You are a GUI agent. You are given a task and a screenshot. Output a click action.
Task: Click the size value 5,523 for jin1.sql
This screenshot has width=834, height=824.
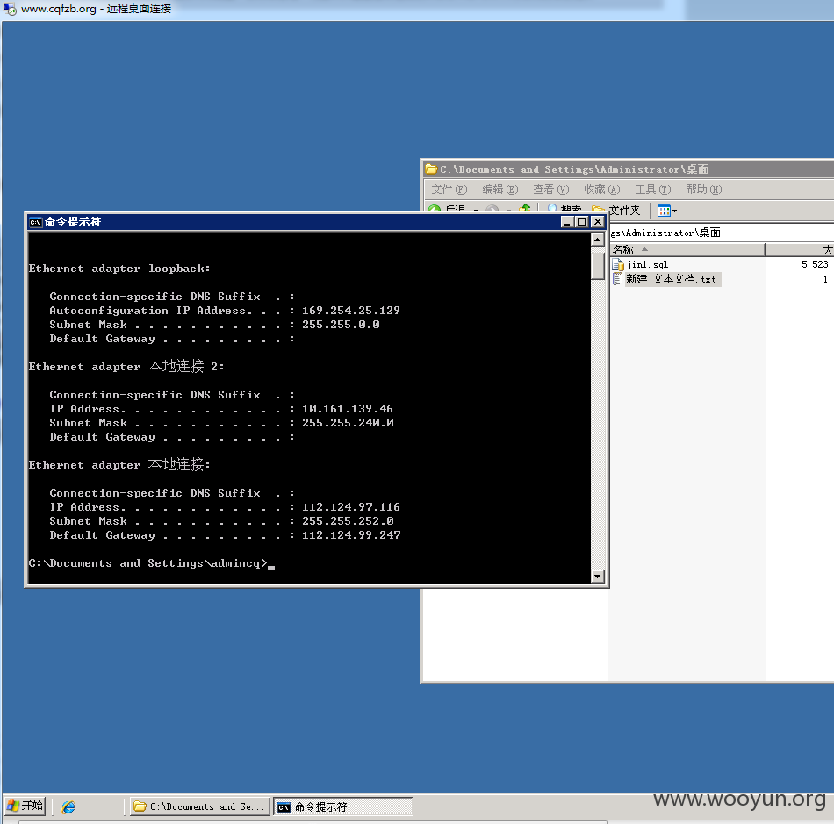[815, 264]
